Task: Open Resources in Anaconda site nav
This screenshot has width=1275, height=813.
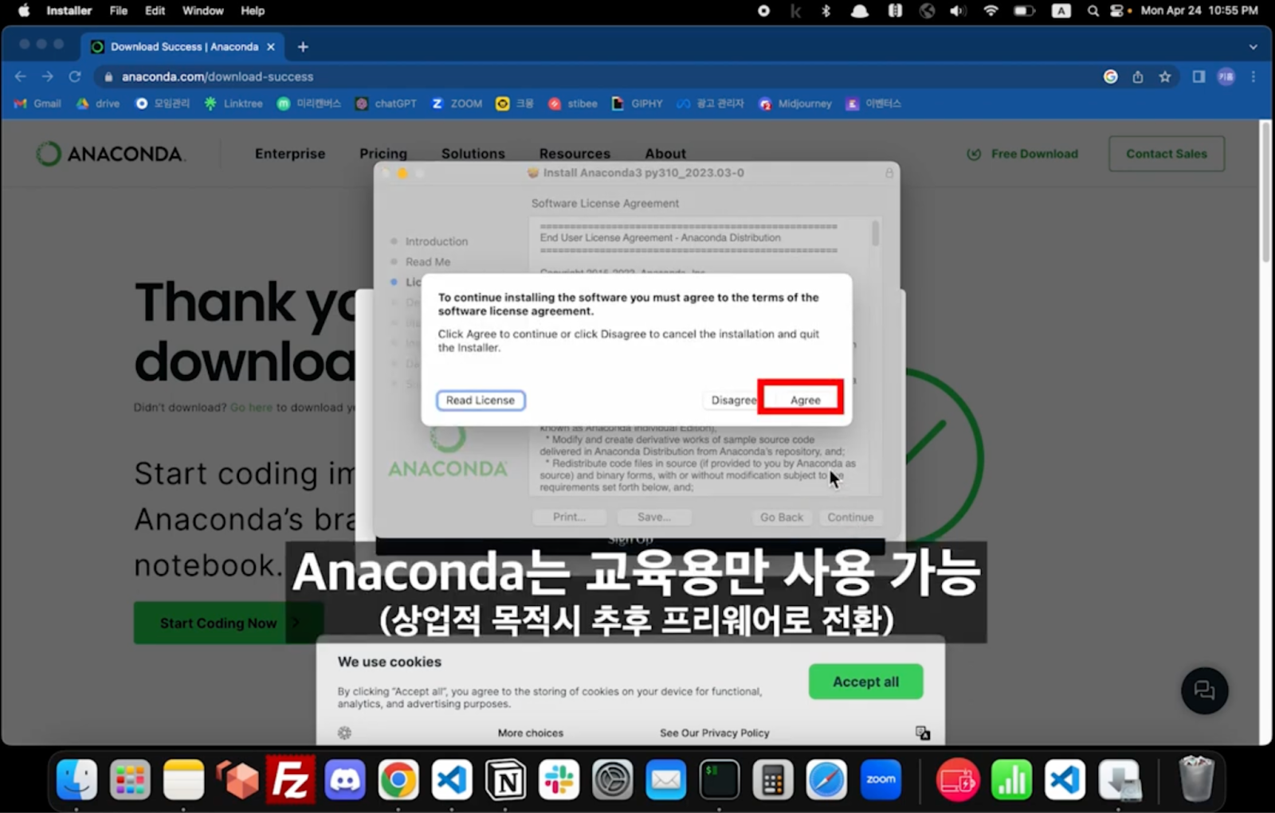Action: coord(575,154)
